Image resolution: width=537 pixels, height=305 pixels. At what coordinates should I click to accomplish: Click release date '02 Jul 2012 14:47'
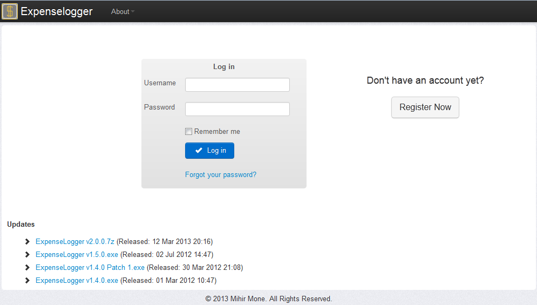click(184, 255)
